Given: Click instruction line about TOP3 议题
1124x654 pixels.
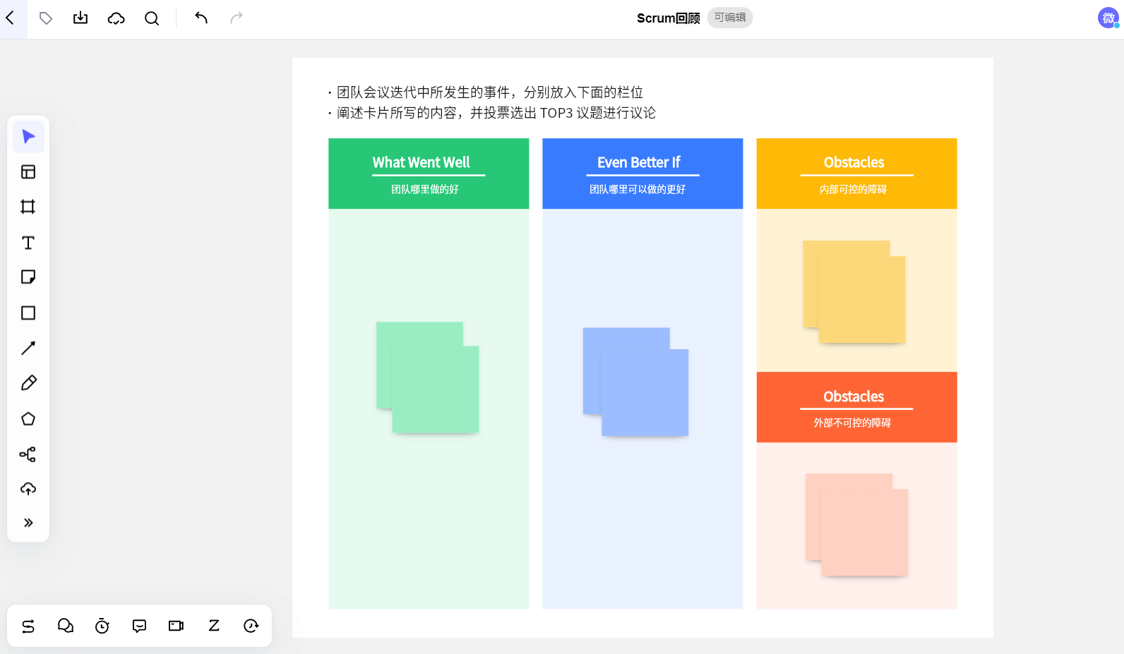Looking at the screenshot, I should click(492, 113).
